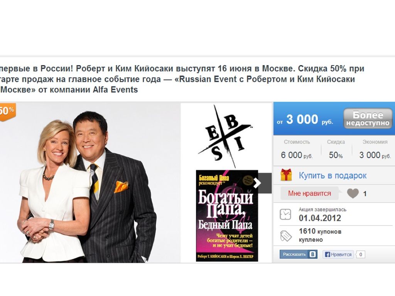Click the 3 000 руб. price label

coord(305,119)
